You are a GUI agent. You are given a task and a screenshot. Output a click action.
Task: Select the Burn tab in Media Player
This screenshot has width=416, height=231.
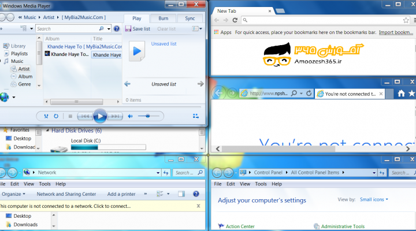click(163, 18)
